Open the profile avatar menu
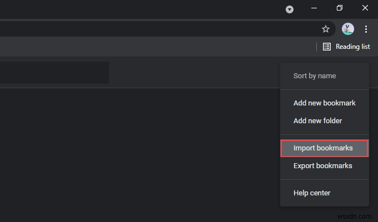Screen dimensions: 378x222 coord(348,29)
